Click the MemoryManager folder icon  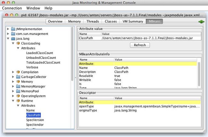pos(18,86)
